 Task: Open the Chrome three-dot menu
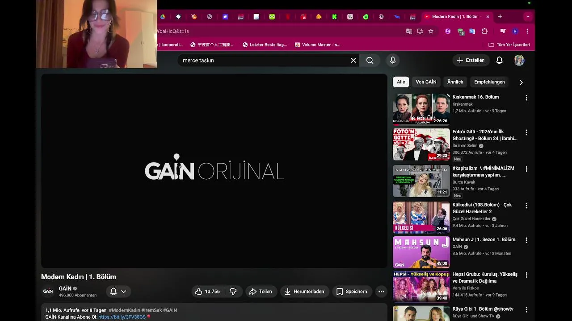pos(527,31)
